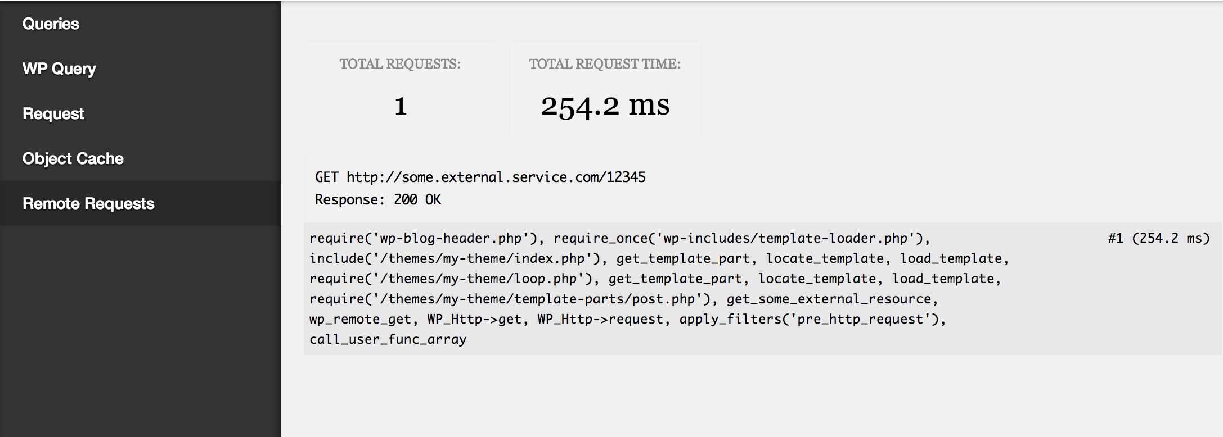Image resolution: width=1223 pixels, height=437 pixels.
Task: Select the Request sidebar item
Action: [53, 113]
